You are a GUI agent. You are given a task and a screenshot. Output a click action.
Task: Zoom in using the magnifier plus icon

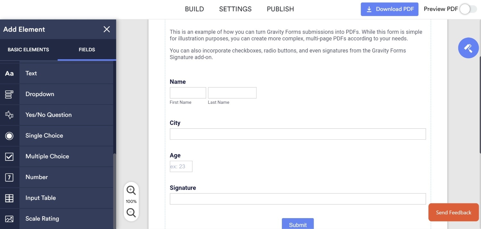131,190
